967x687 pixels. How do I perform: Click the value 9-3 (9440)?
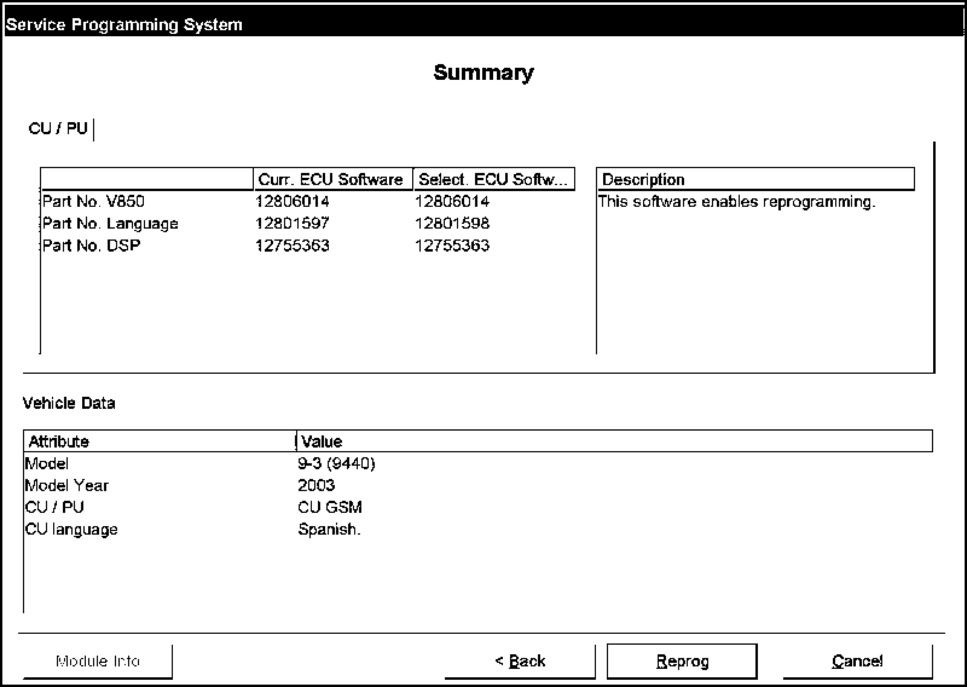tap(337, 464)
